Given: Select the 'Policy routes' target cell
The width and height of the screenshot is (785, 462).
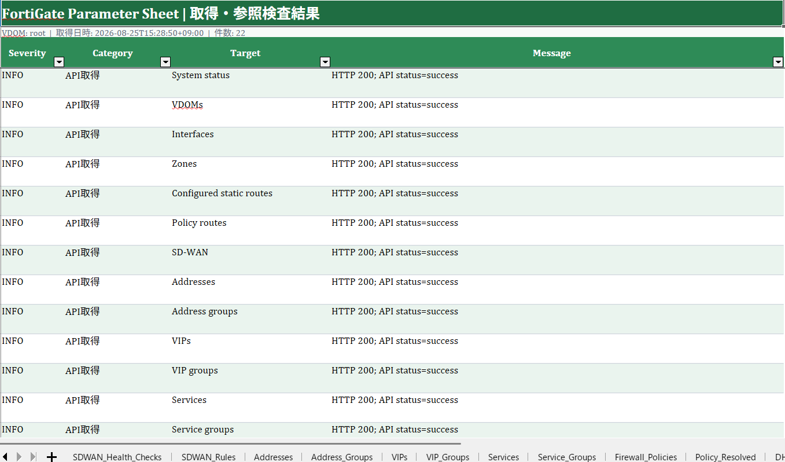Looking at the screenshot, I should tap(250, 230).
